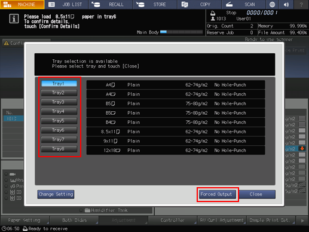Screen dimensions: 309x232
Task: Switch to the JOB LIST tab
Action: (66, 4)
